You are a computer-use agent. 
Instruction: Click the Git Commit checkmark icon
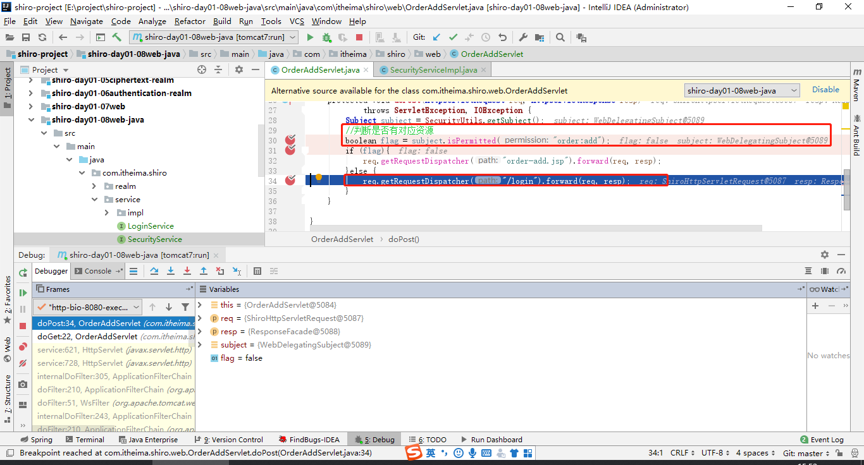tap(453, 37)
